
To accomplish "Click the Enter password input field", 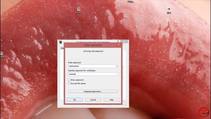I will click(93, 66).
